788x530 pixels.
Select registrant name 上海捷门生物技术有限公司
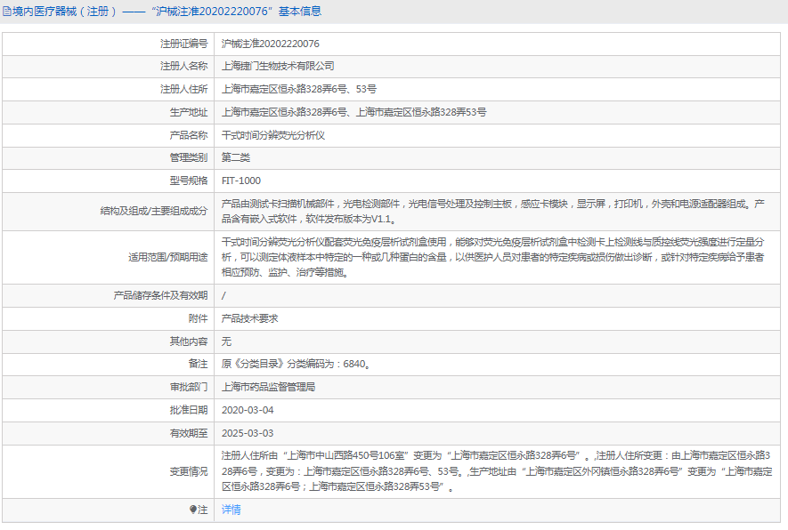pyautogui.click(x=278, y=66)
